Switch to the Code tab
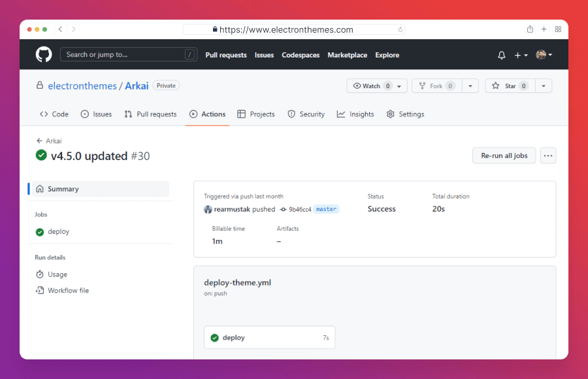Screen dimensions: 588x379 [54, 114]
